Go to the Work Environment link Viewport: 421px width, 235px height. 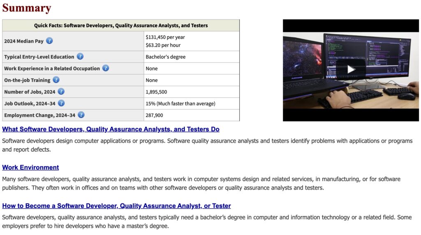(x=30, y=168)
